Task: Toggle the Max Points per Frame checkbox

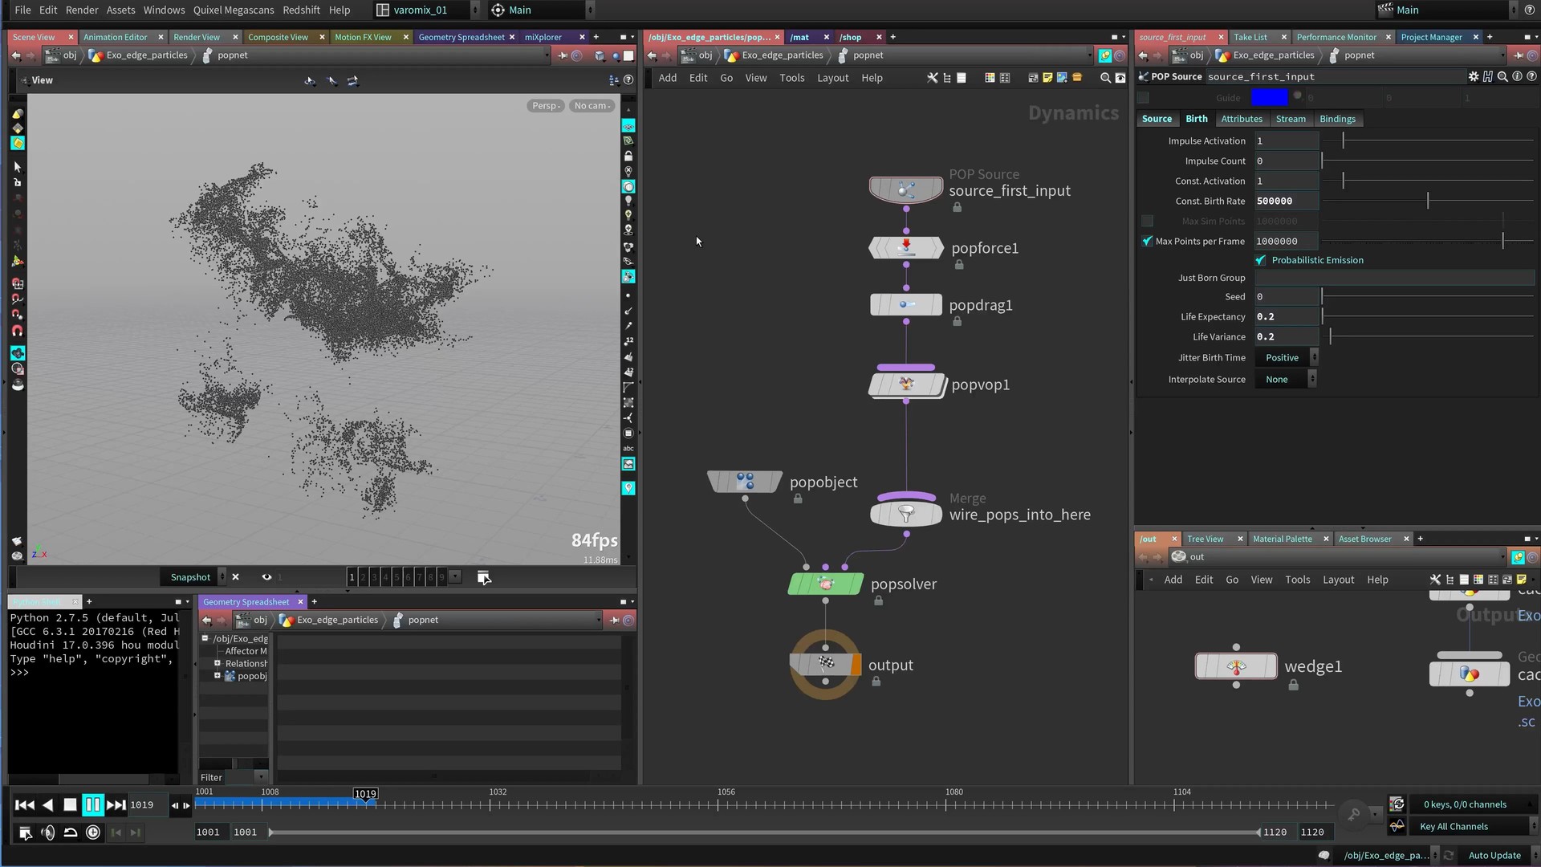Action: pos(1147,241)
